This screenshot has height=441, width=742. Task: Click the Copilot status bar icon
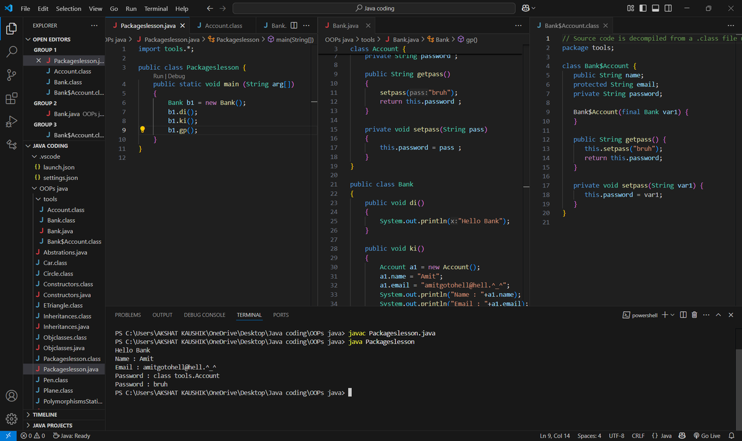[x=683, y=435]
